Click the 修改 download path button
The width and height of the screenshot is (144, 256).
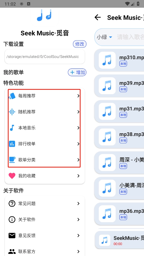80,44
